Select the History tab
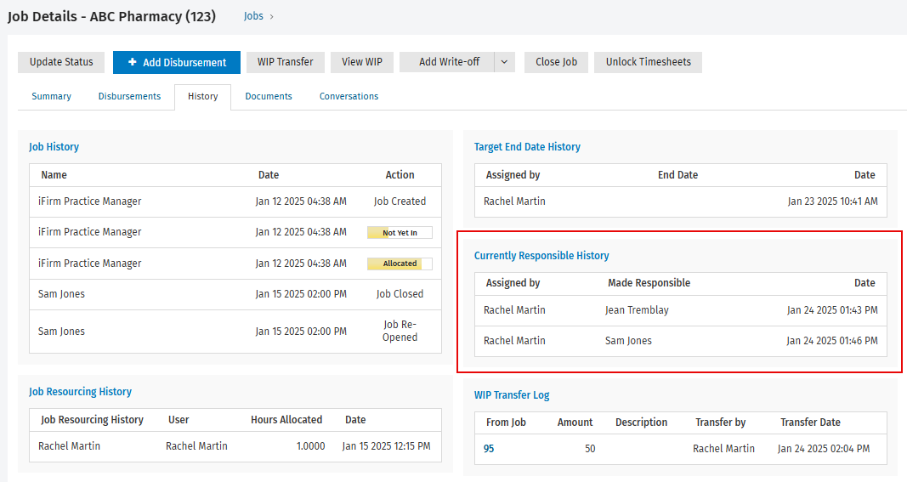The height and width of the screenshot is (482, 907). 202,97
